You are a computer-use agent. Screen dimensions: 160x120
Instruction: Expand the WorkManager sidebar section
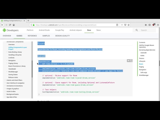[7, 72]
